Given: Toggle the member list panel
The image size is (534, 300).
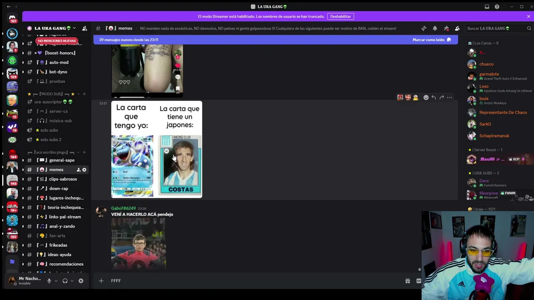Looking at the screenshot, I should 457,28.
